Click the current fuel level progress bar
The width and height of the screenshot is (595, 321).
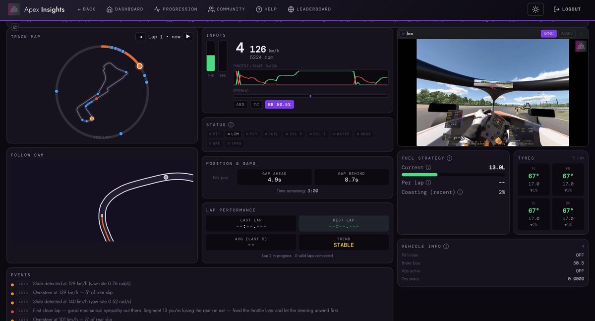coord(453,175)
